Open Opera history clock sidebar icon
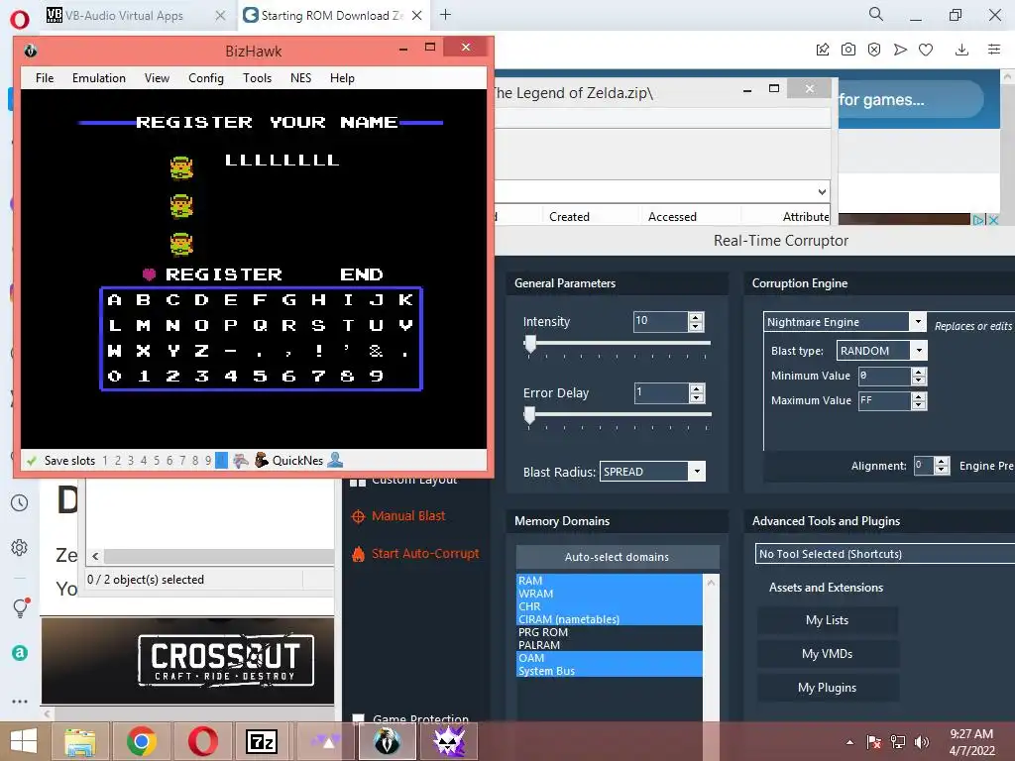Viewport: 1015px width, 761px height. tap(20, 502)
